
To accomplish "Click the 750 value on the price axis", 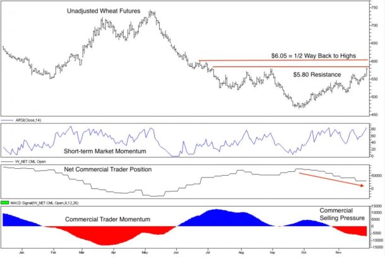I will (375, 8).
